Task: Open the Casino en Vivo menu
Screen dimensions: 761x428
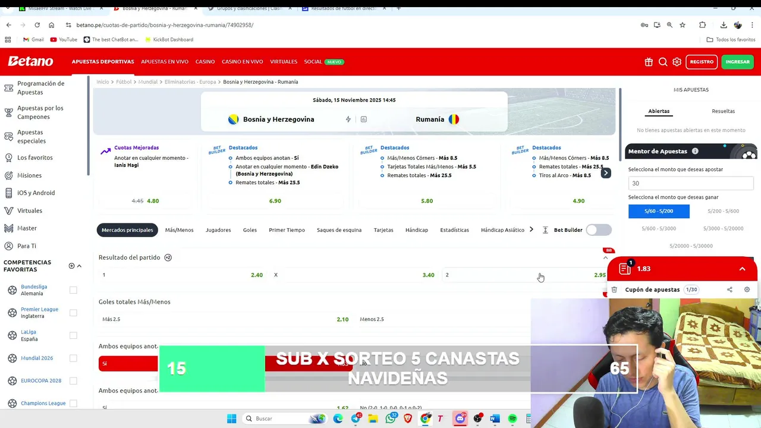Action: (x=242, y=62)
